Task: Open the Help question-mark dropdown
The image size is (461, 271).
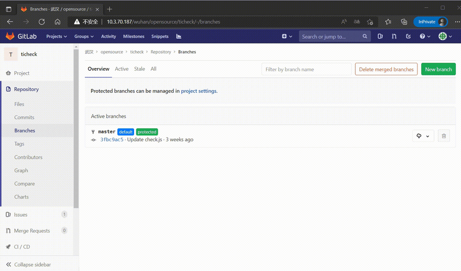Action: click(x=425, y=37)
